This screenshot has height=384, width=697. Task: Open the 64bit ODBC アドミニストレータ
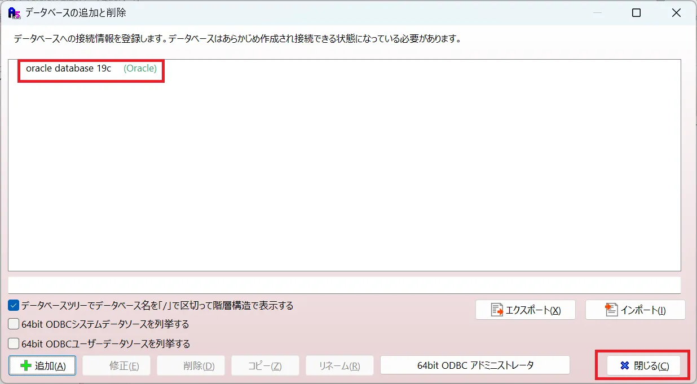pos(475,365)
